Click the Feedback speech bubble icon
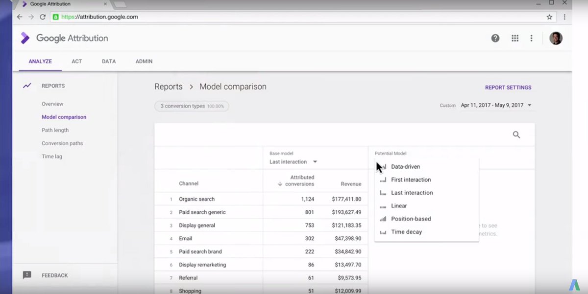 (27, 275)
